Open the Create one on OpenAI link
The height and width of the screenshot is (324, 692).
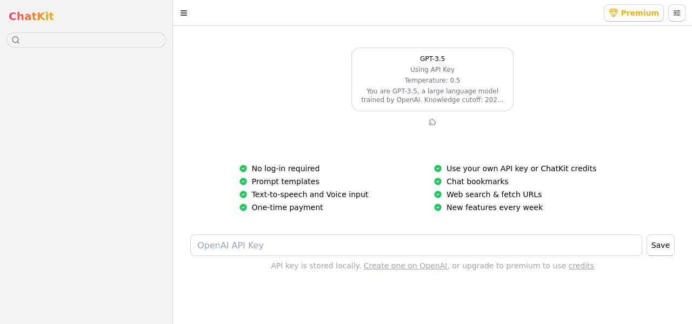point(405,266)
